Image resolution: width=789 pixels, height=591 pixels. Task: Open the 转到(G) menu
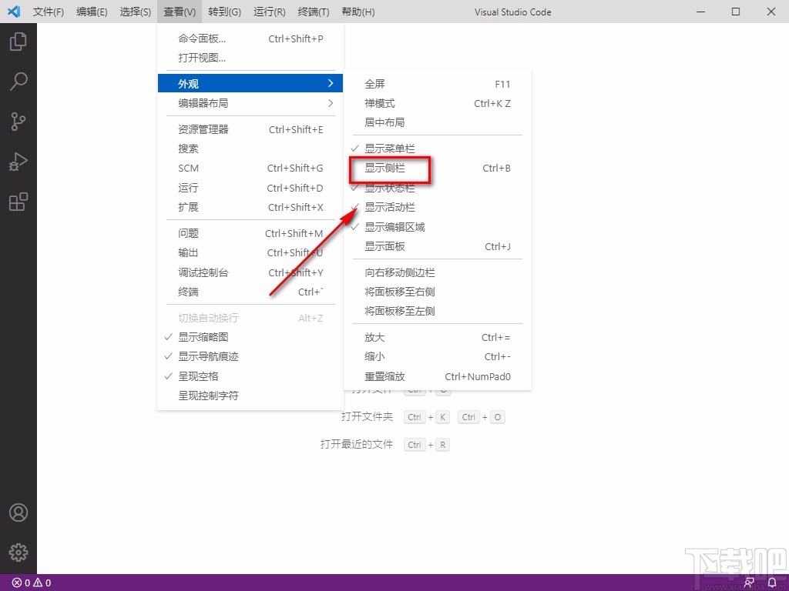pos(224,12)
